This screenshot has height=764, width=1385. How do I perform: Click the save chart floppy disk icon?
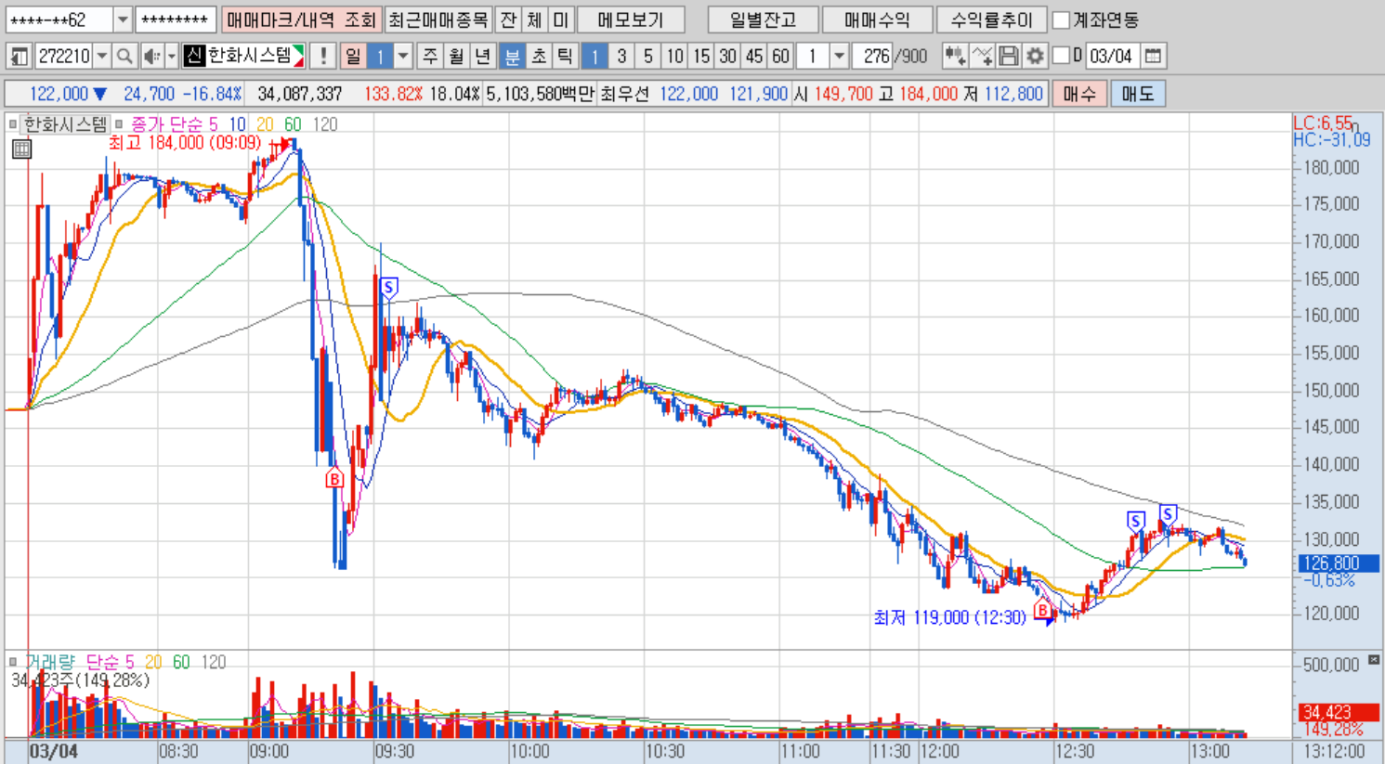pyautogui.click(x=1008, y=57)
